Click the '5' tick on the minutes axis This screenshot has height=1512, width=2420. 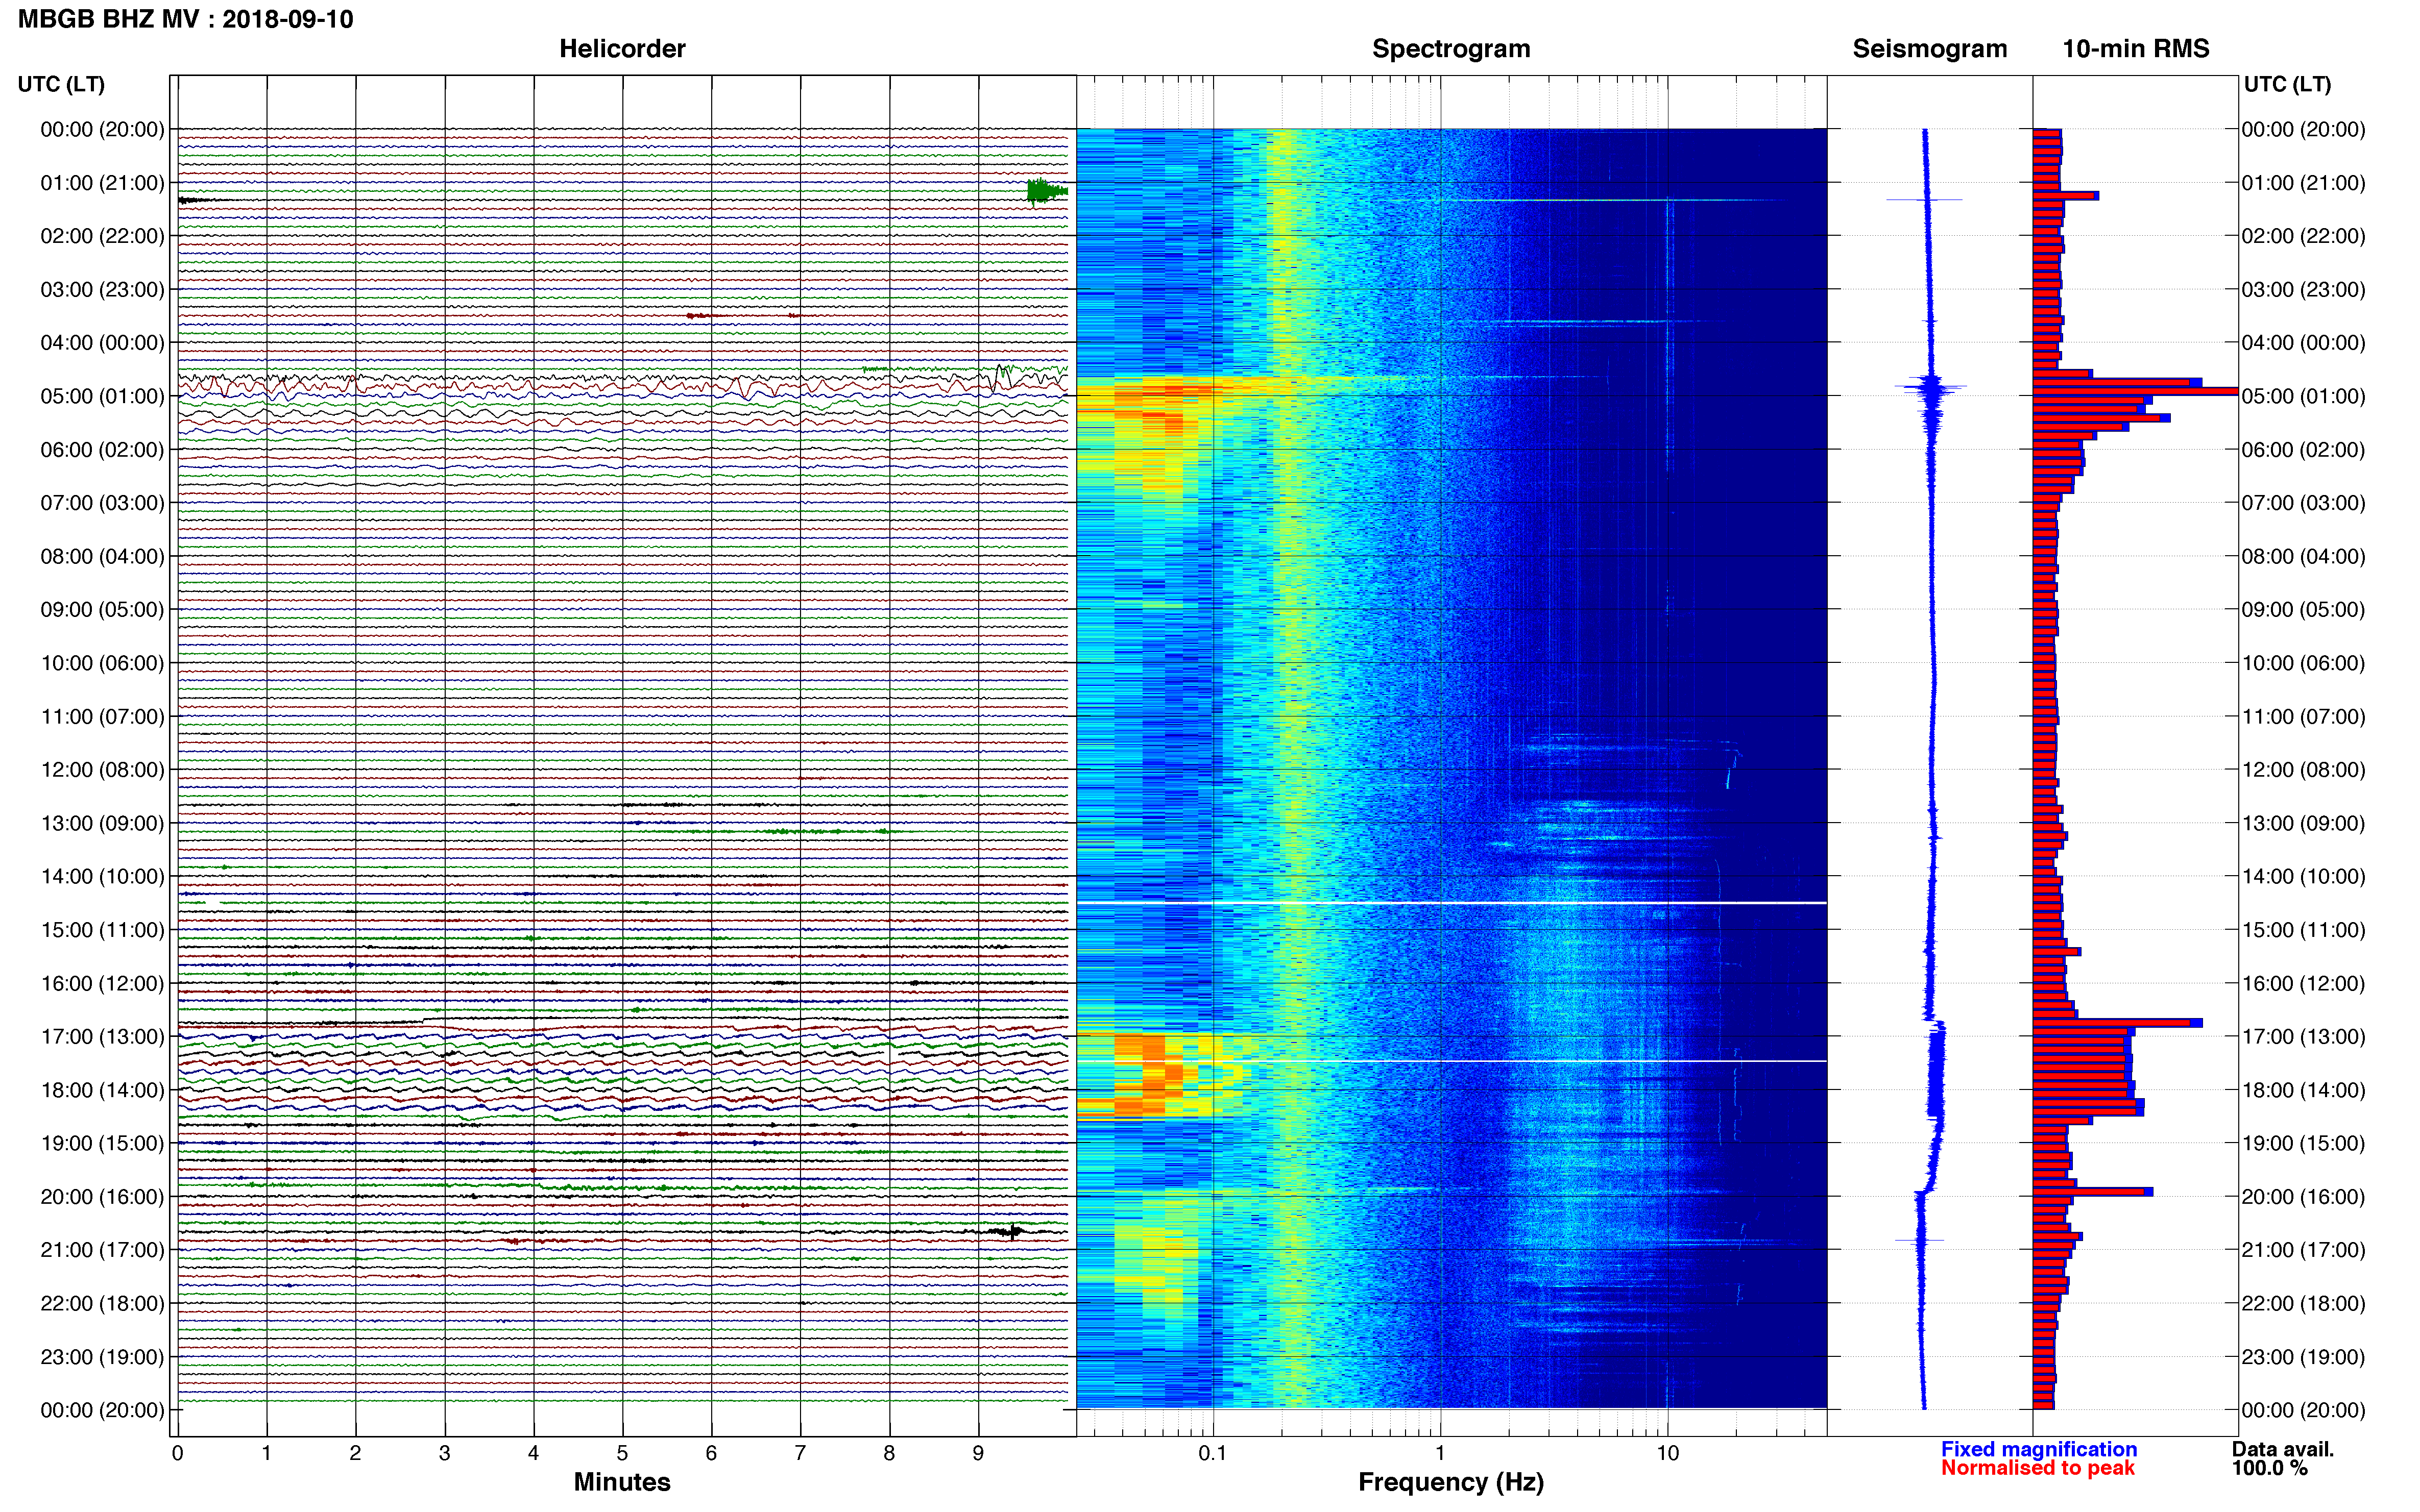tap(622, 1453)
